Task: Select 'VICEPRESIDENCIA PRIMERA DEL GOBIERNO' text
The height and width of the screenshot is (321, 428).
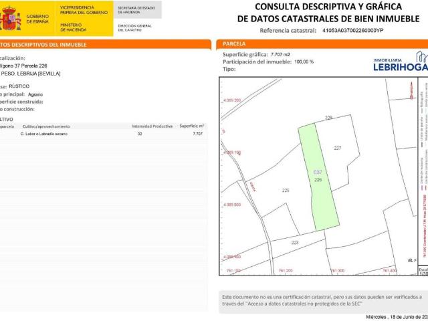Action: coord(84,10)
